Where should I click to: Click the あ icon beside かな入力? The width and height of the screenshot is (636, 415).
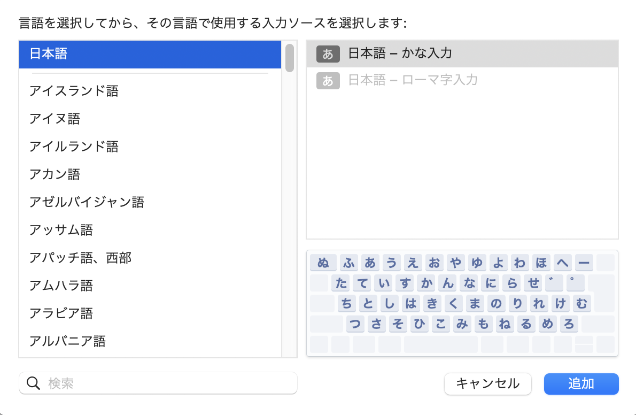coord(328,53)
